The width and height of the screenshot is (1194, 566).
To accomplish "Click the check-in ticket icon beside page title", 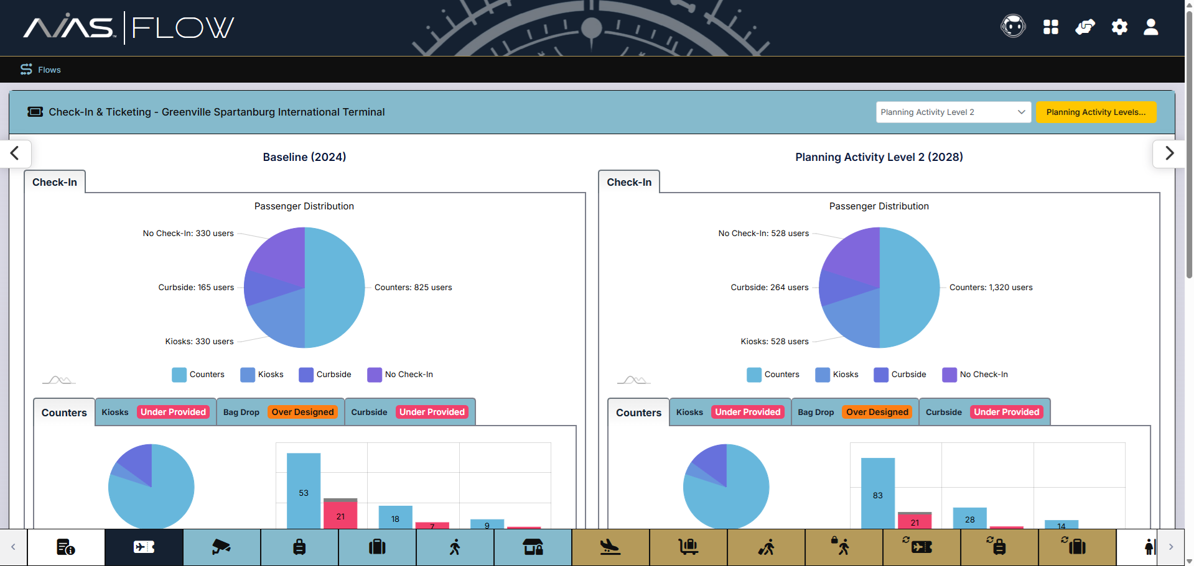I will [x=35, y=112].
